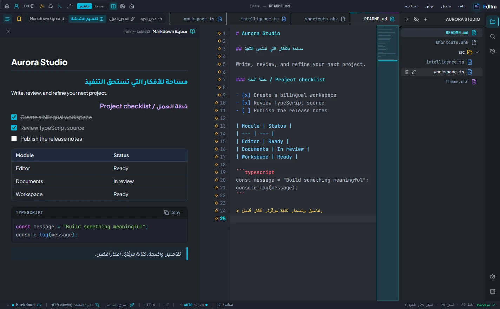This screenshot has height=309, width=500.
Task: Open الاتجاه AUTO direction dropdown
Action: [x=193, y=305]
